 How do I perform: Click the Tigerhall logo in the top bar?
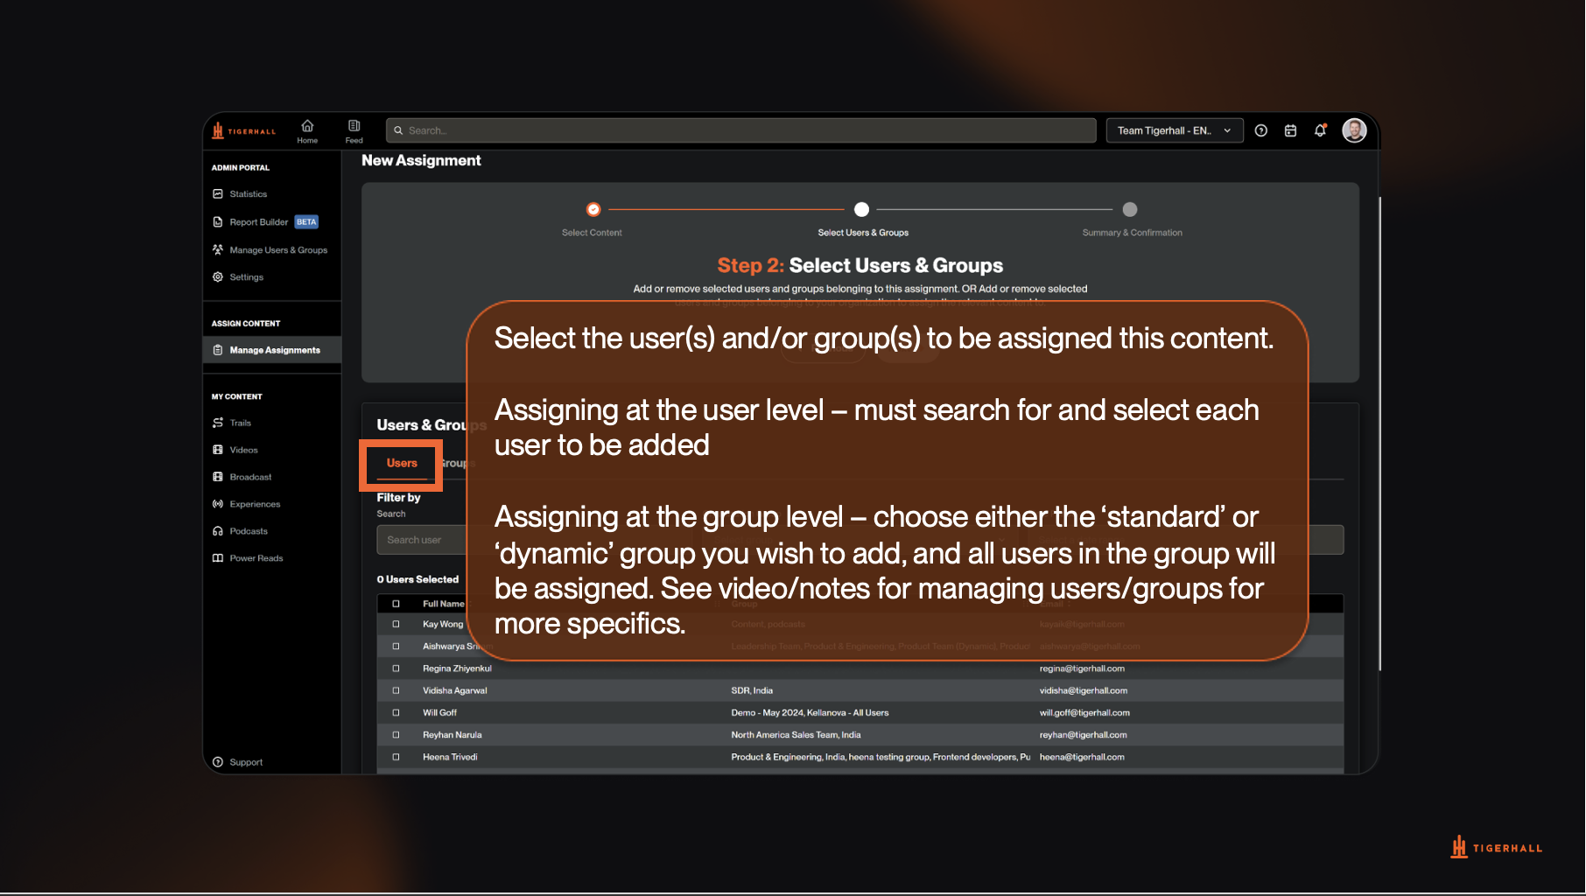tap(244, 131)
